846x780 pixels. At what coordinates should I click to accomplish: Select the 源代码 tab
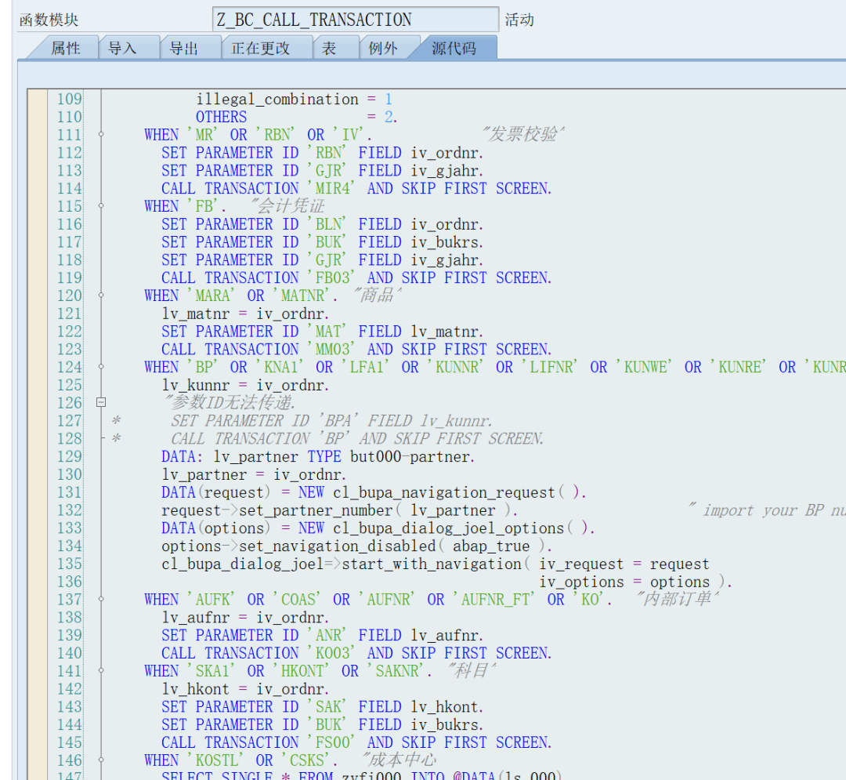pyautogui.click(x=454, y=48)
